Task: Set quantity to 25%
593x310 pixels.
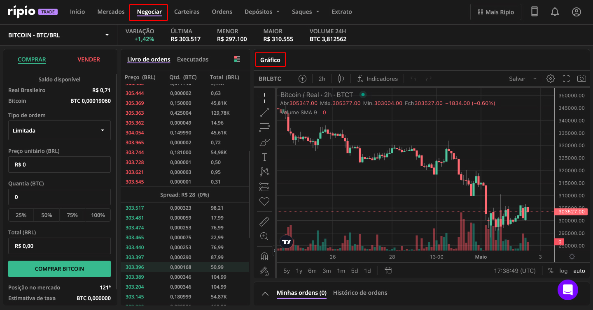Action: click(21, 215)
